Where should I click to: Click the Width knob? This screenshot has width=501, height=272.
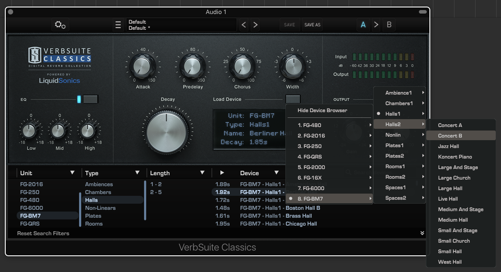tap(292, 66)
